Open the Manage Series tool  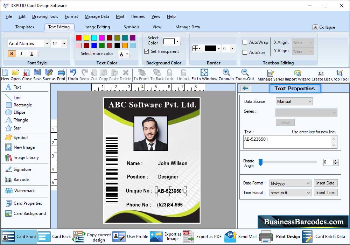pyautogui.click(x=271, y=75)
